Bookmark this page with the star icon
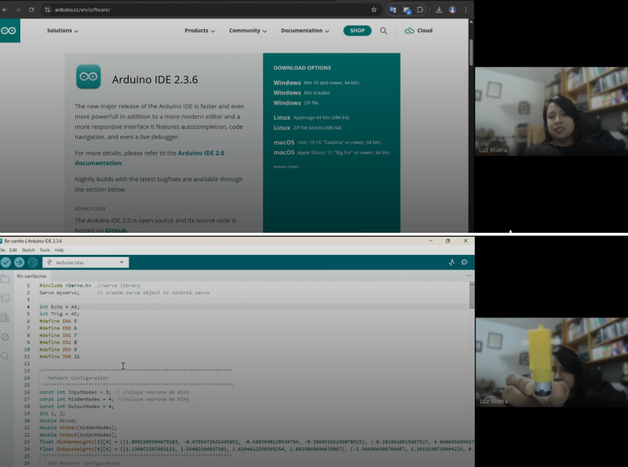Screen dimensions: 628x467 pyautogui.click(x=374, y=9)
